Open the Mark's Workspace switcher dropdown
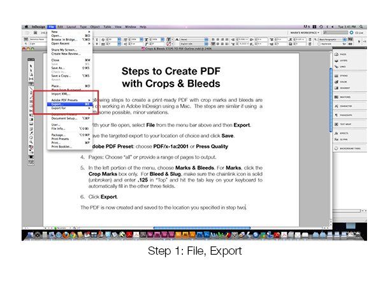 click(x=305, y=32)
